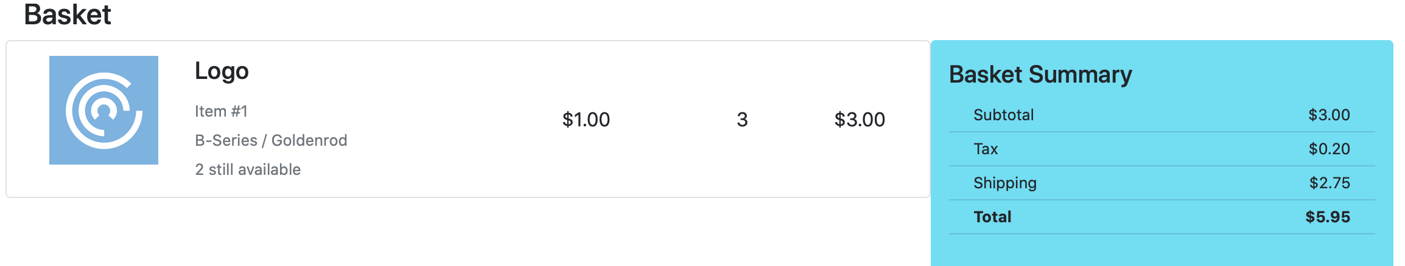Select the Item #1 label
Viewport: 1405px width, 266px height.
(221, 111)
